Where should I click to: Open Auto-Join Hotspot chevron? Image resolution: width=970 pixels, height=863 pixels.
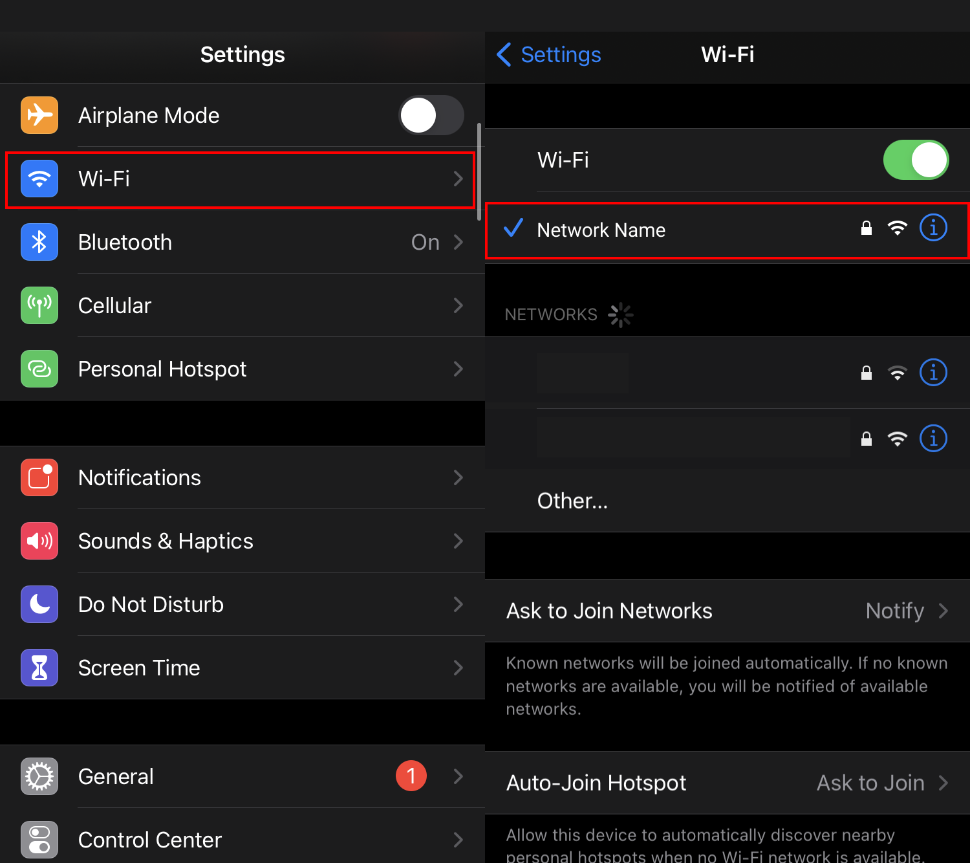pyautogui.click(x=943, y=783)
